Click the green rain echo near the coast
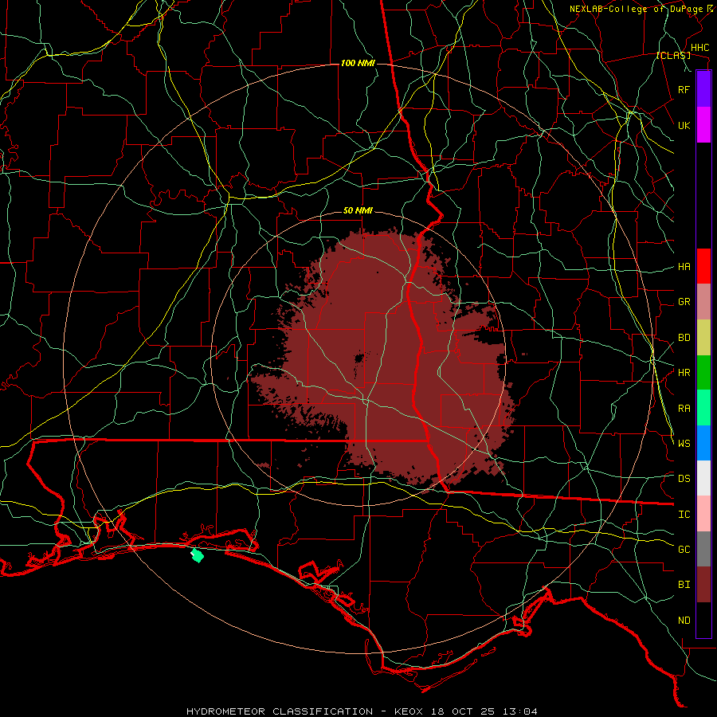 197,555
